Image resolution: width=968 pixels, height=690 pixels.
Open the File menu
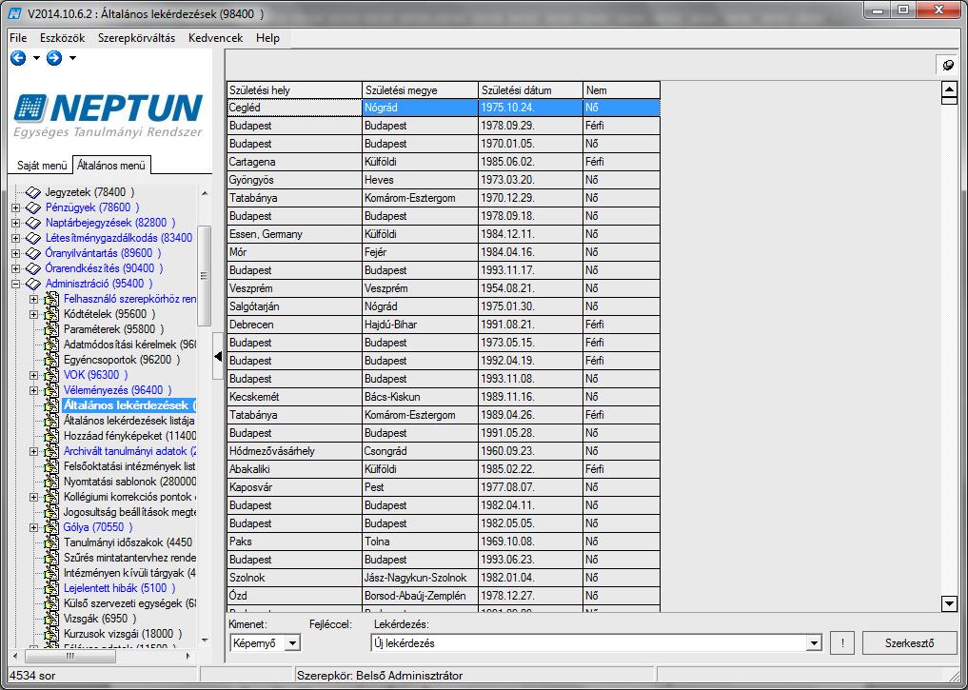tap(18, 38)
